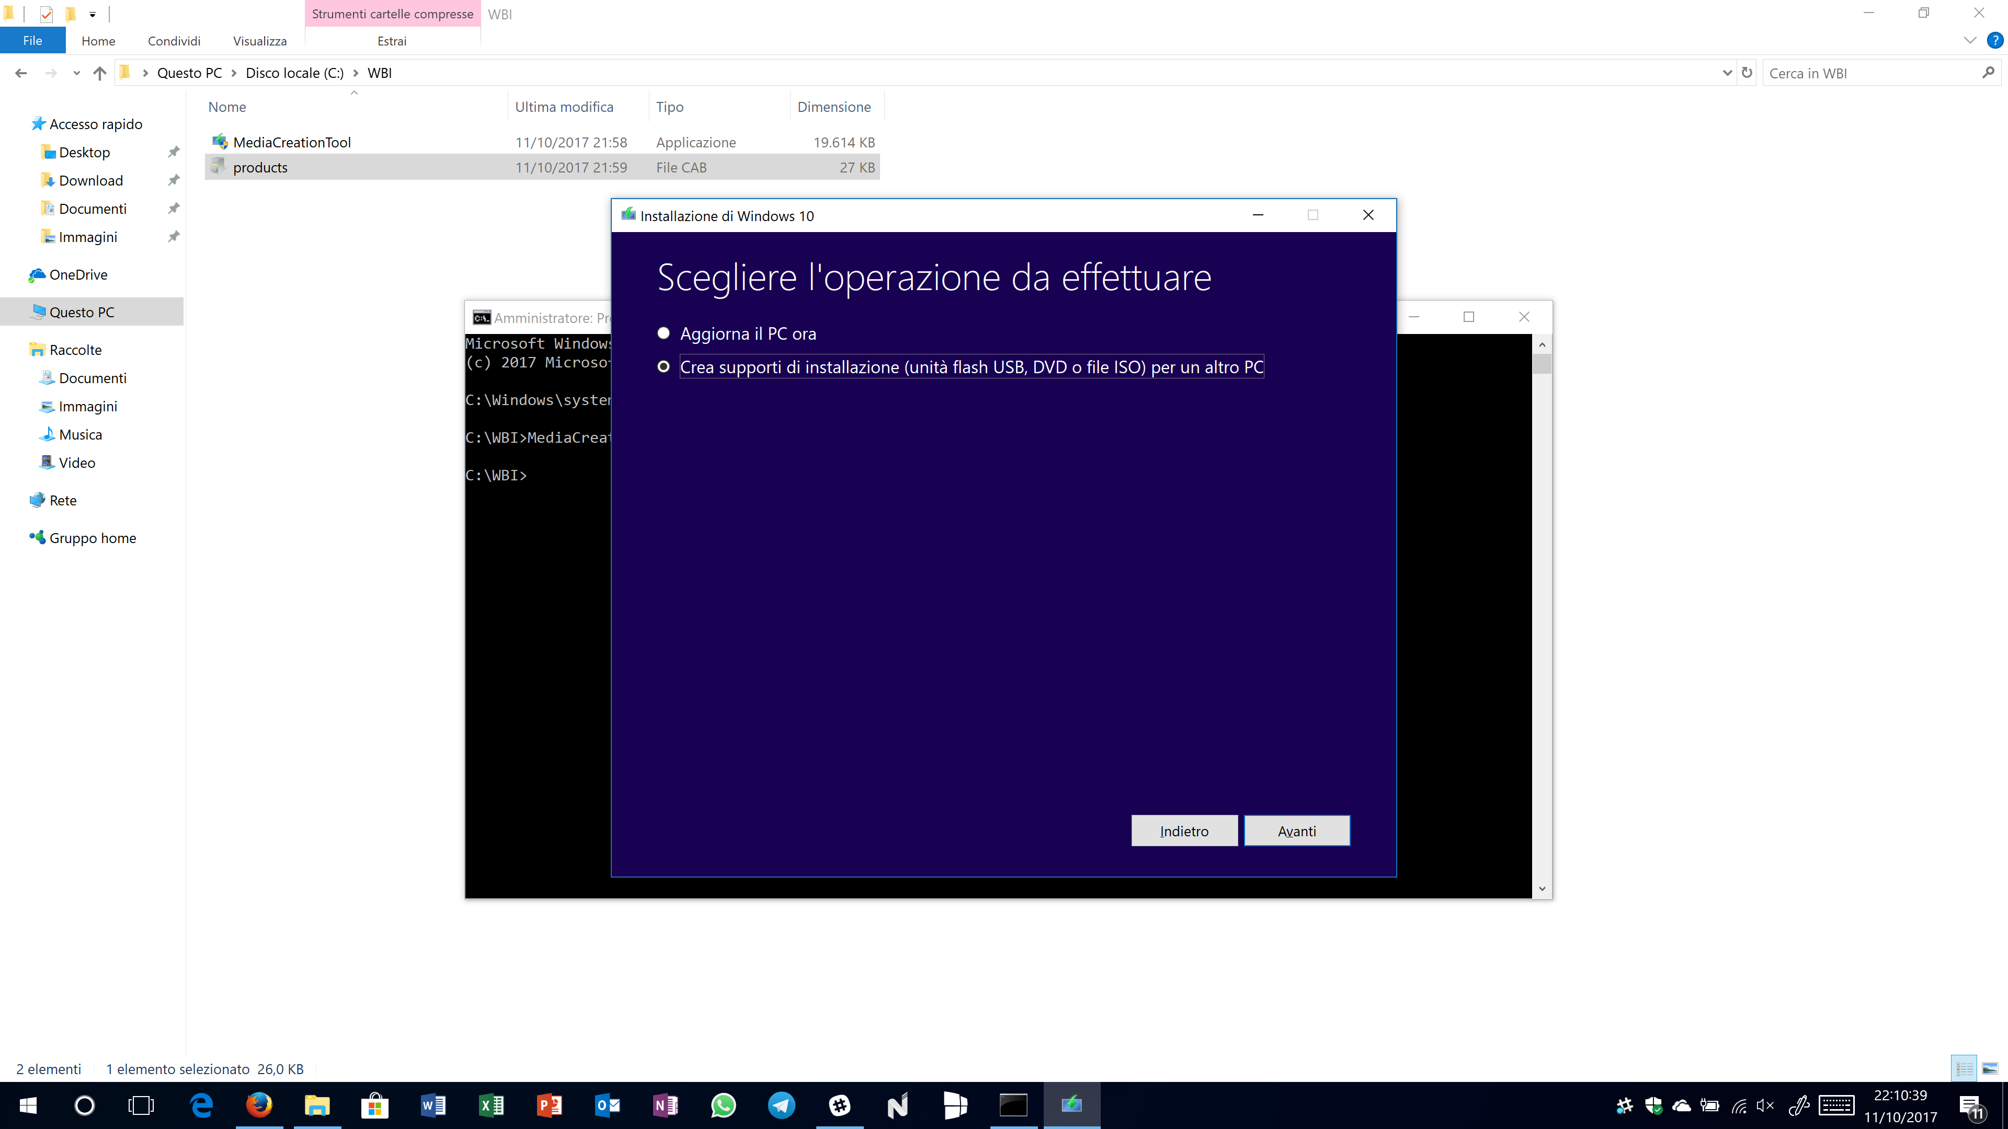Viewport: 2008px width, 1129px height.
Task: Launch Excel from taskbar
Action: pyautogui.click(x=491, y=1105)
